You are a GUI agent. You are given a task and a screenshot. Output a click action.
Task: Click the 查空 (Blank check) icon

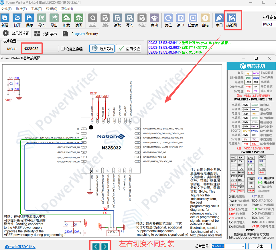click(92, 20)
